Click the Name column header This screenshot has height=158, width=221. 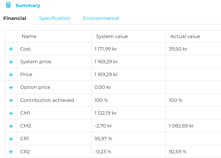[x=29, y=37]
